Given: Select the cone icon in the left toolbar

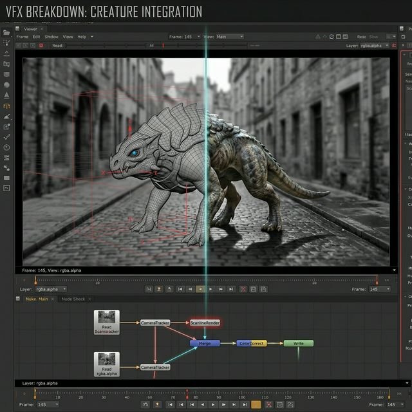Looking at the screenshot, I should [6, 95].
